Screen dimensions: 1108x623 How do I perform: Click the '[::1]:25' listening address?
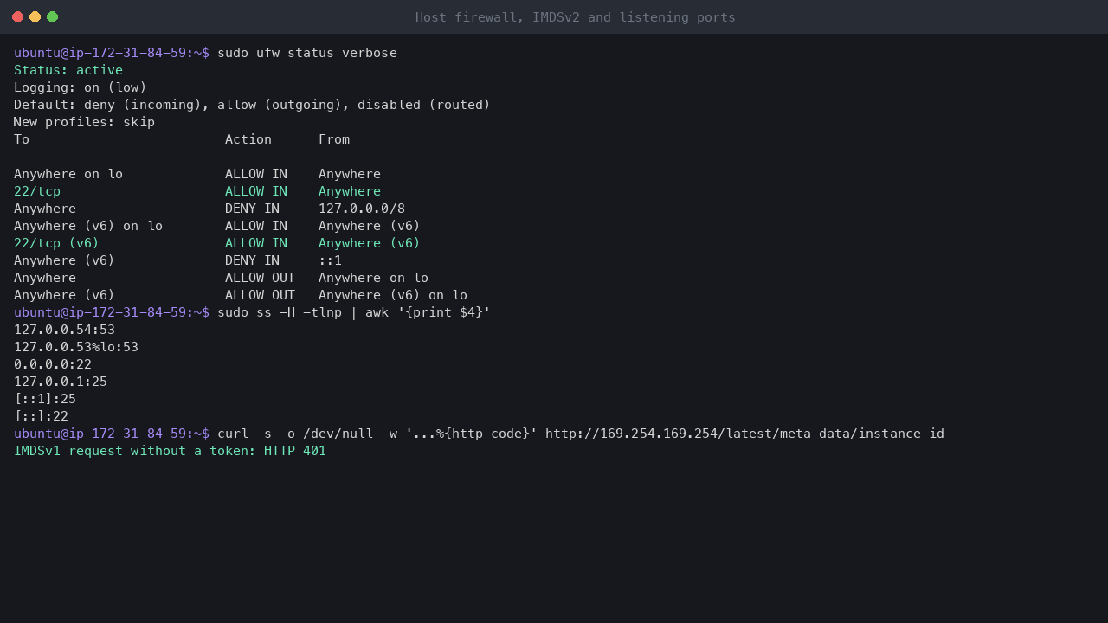(45, 399)
